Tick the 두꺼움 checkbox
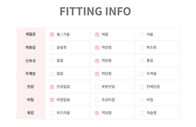 pyautogui.click(x=142, y=74)
